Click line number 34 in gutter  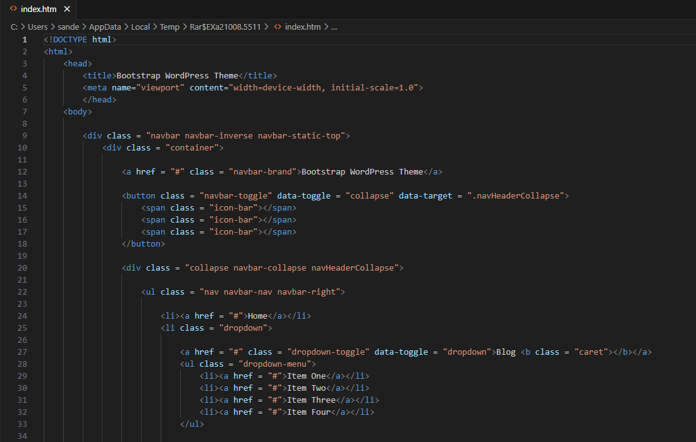pos(22,436)
